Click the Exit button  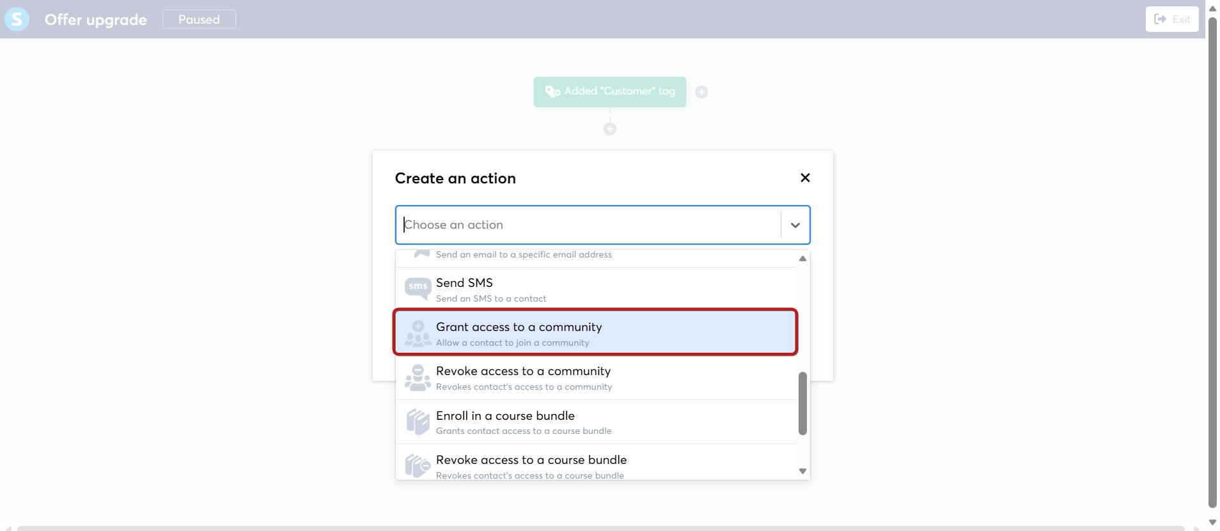tap(1172, 19)
